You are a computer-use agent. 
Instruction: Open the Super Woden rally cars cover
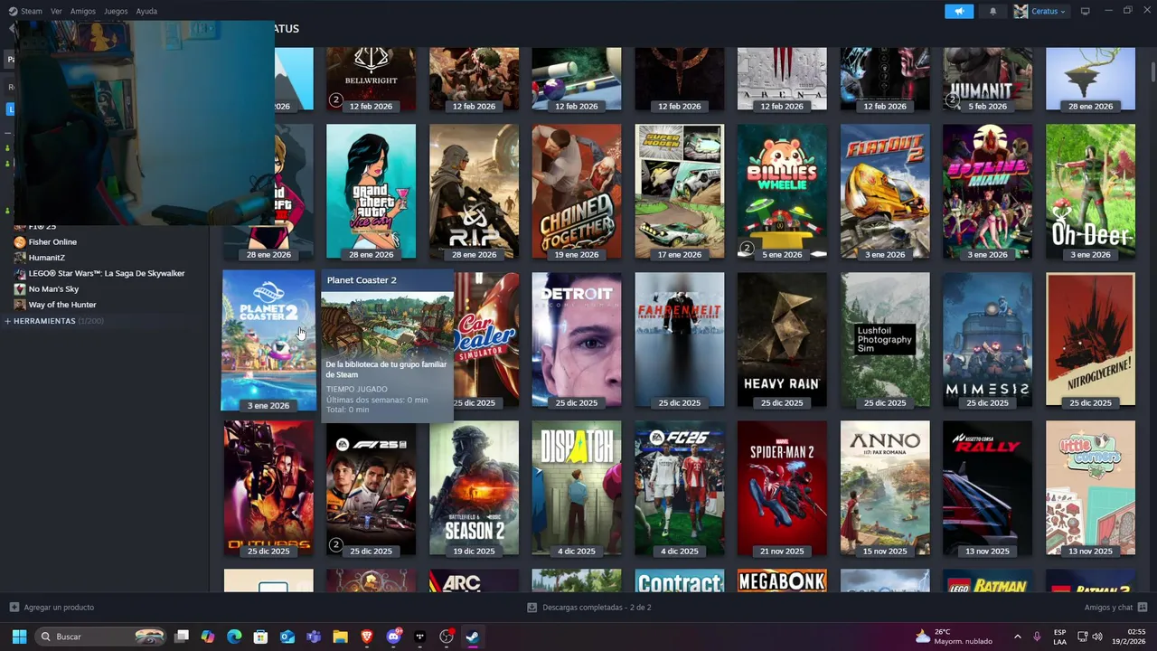pyautogui.click(x=680, y=191)
